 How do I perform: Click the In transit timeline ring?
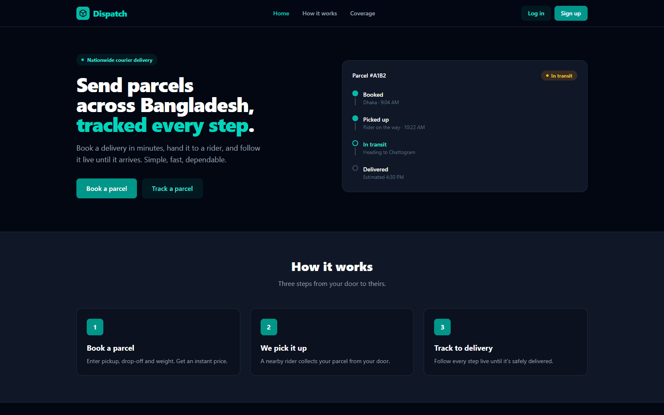355,143
